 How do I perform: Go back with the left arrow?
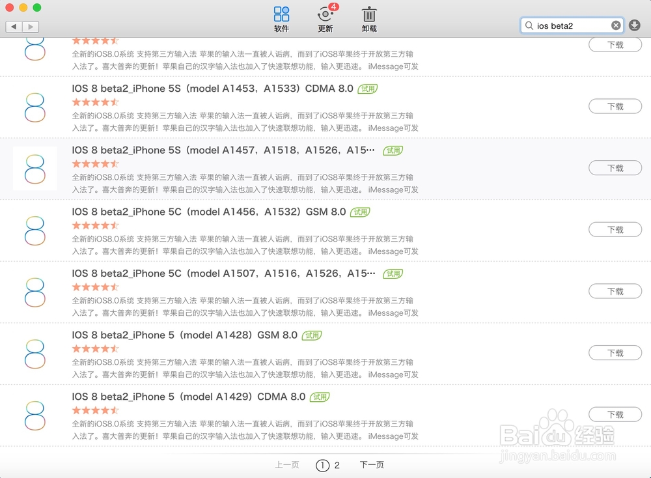pyautogui.click(x=14, y=27)
